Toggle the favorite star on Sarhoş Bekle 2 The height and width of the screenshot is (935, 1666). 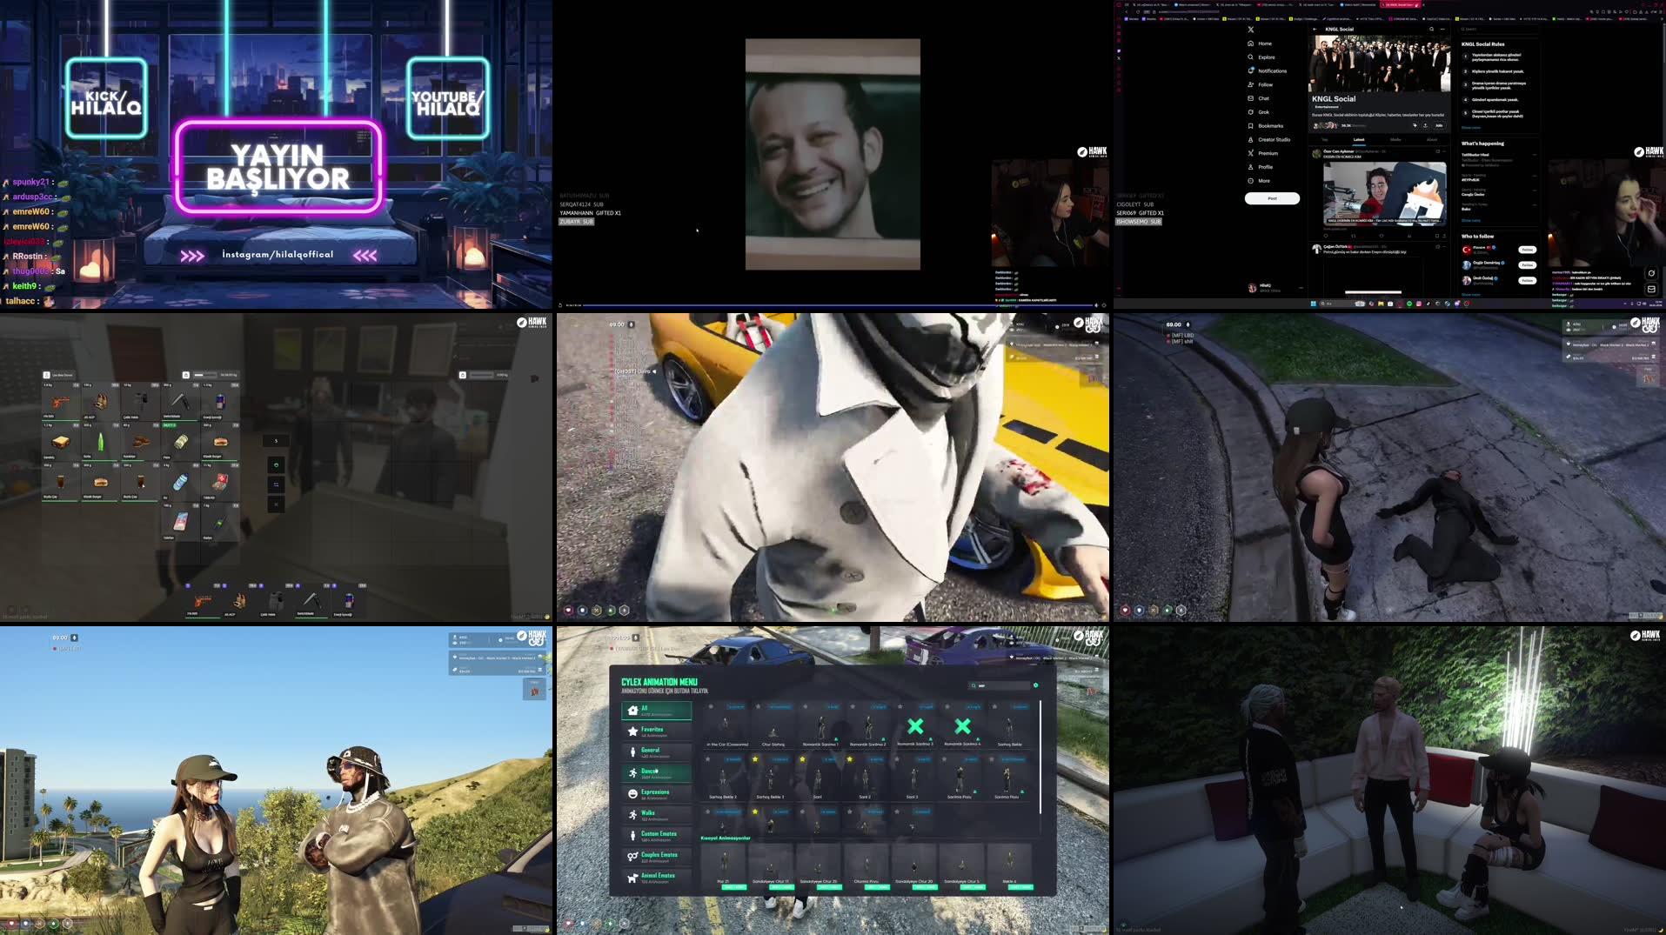click(x=708, y=759)
